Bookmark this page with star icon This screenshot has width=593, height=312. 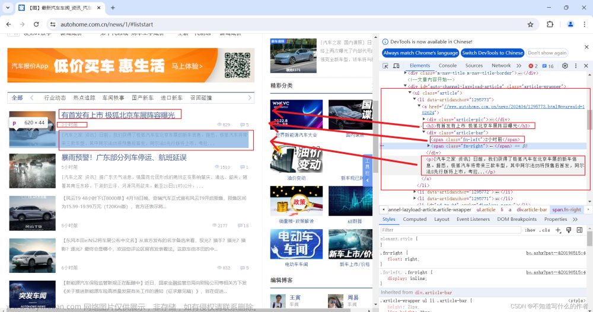coord(531,24)
